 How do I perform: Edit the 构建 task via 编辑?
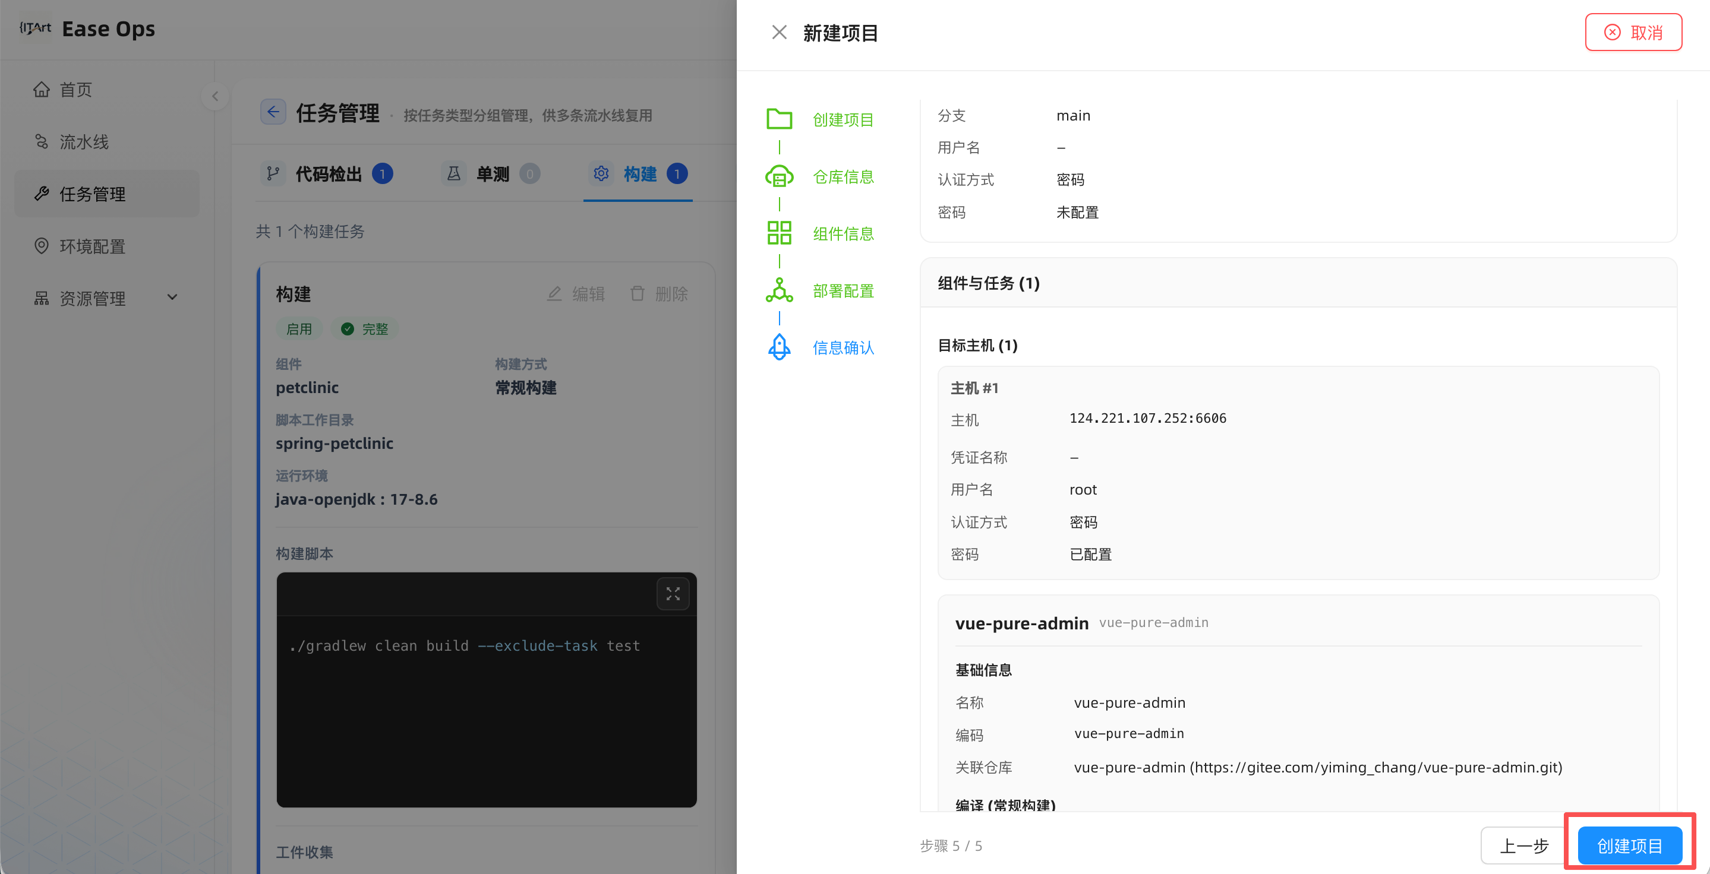pyautogui.click(x=576, y=294)
